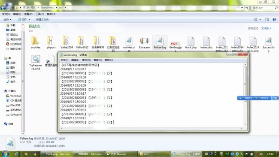
Task: Select 桌面 in navigation pane
Action: tap(11, 30)
